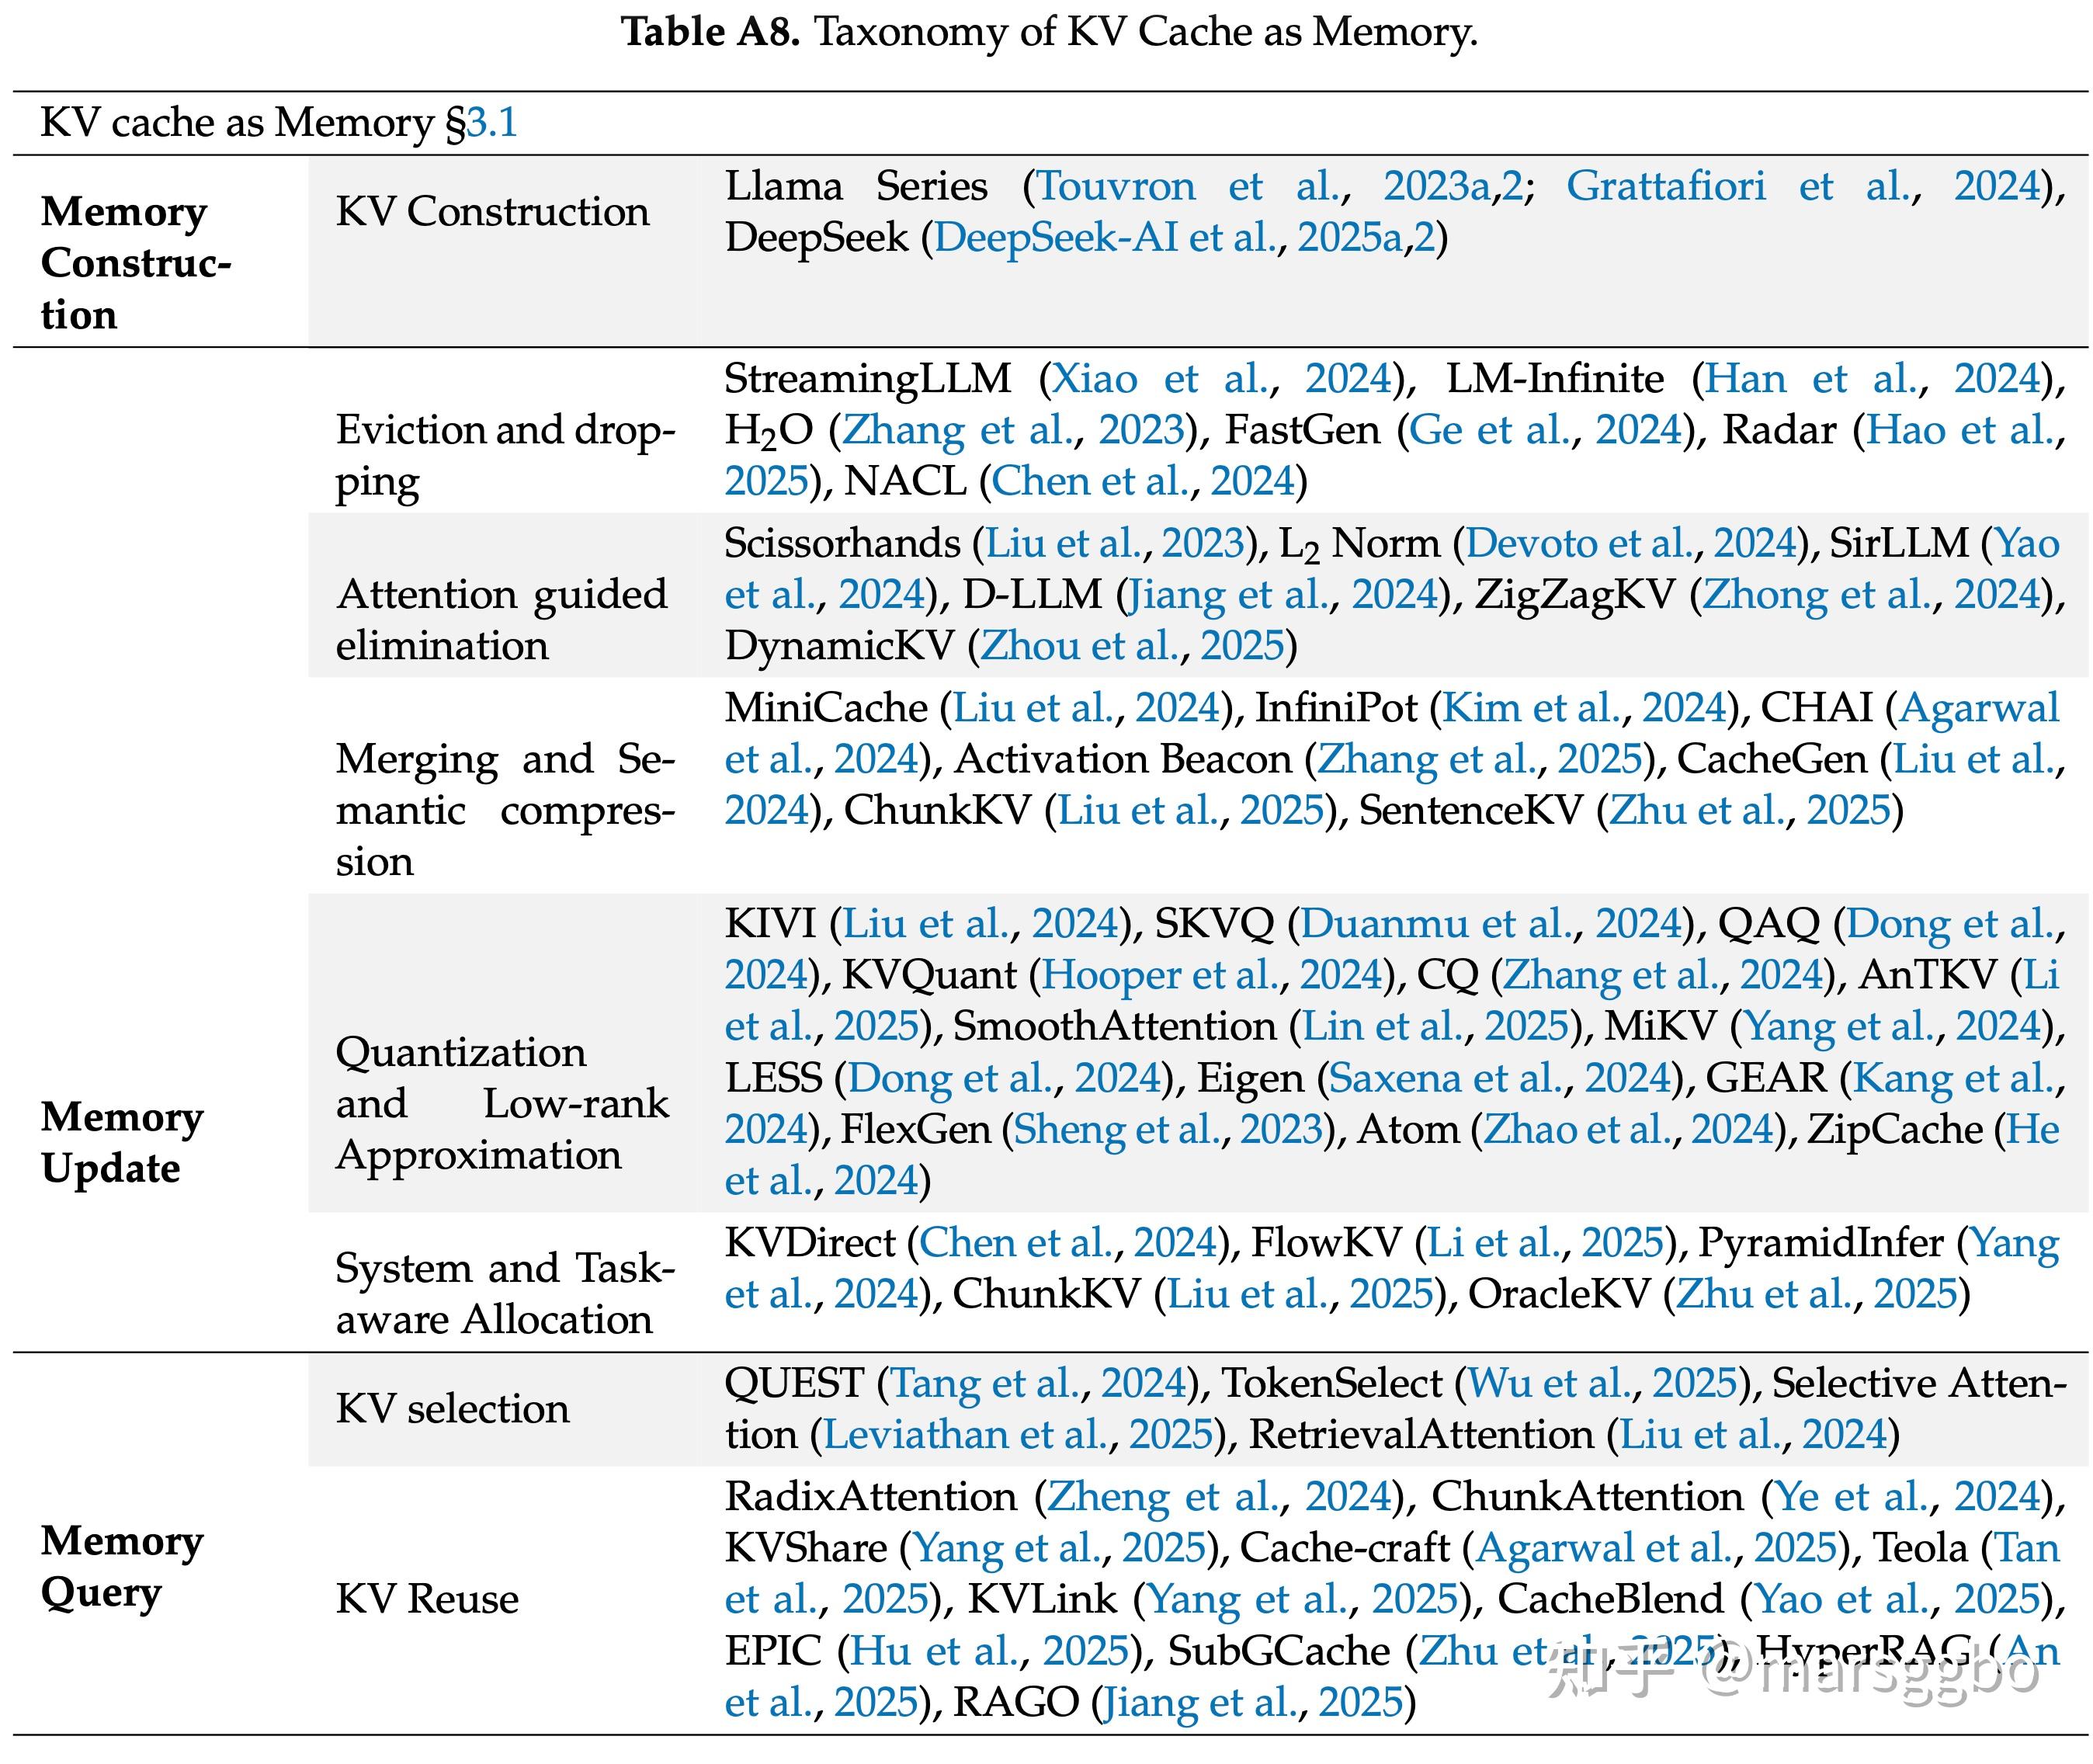Open Chen et al., 2024 citation after KVDirect
Viewport: 2093px width, 1764px height.
click(1068, 1244)
